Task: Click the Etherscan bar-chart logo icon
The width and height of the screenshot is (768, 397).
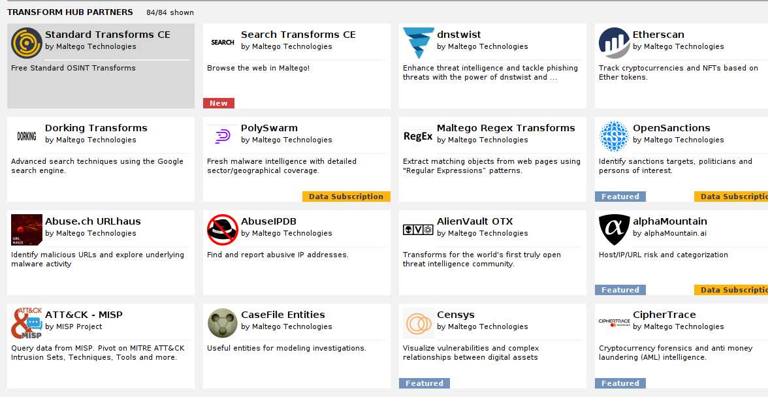Action: pos(614,43)
